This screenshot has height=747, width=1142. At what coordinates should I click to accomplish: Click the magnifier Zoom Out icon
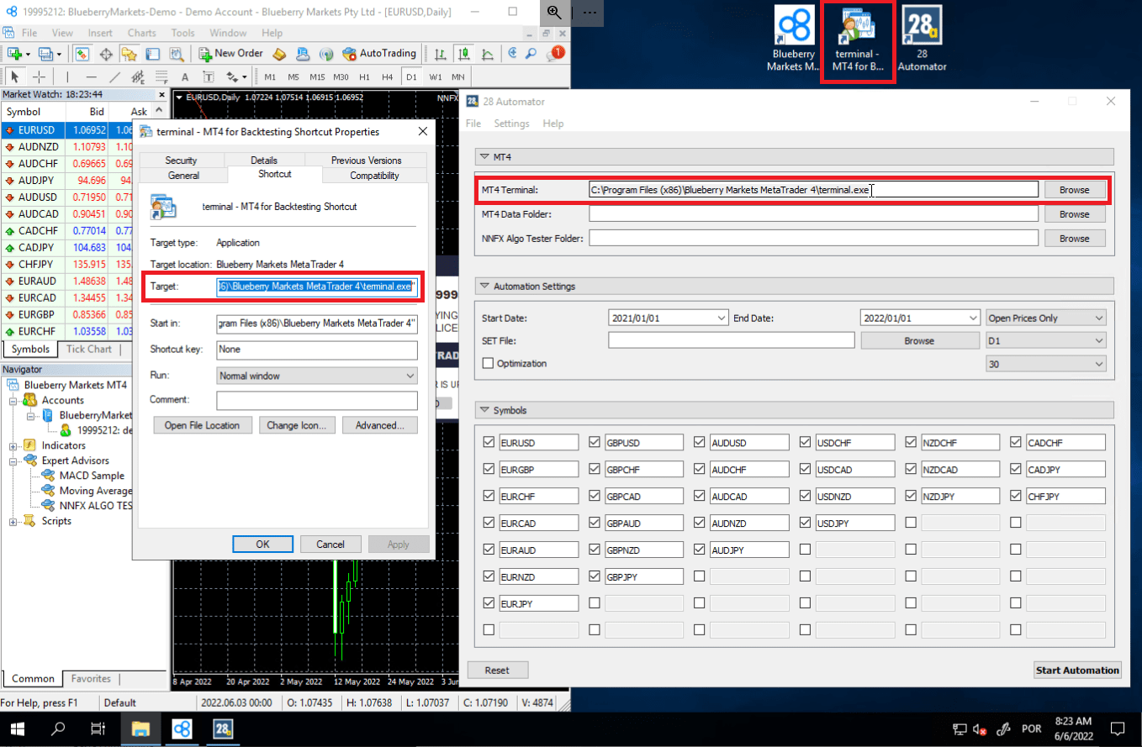[x=531, y=54]
